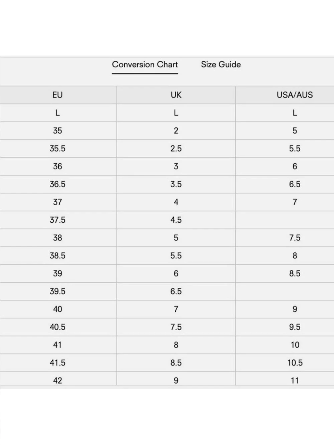Click the UK column header
334x445 pixels.
[x=176, y=95]
